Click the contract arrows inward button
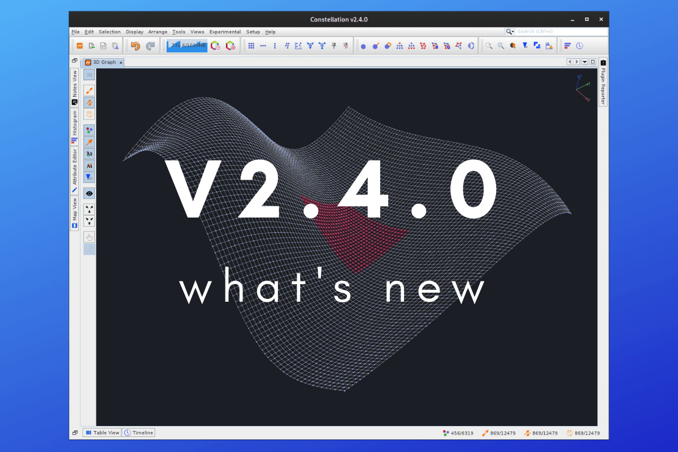The image size is (678, 452). (x=89, y=221)
